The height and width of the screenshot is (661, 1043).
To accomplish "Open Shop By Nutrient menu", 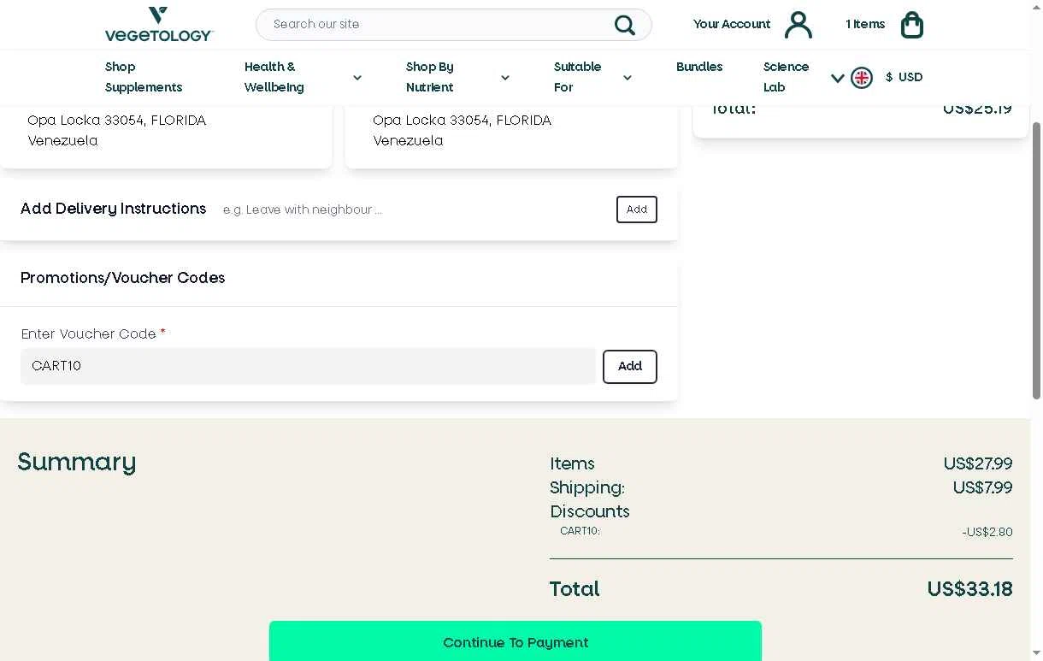I will coord(430,77).
